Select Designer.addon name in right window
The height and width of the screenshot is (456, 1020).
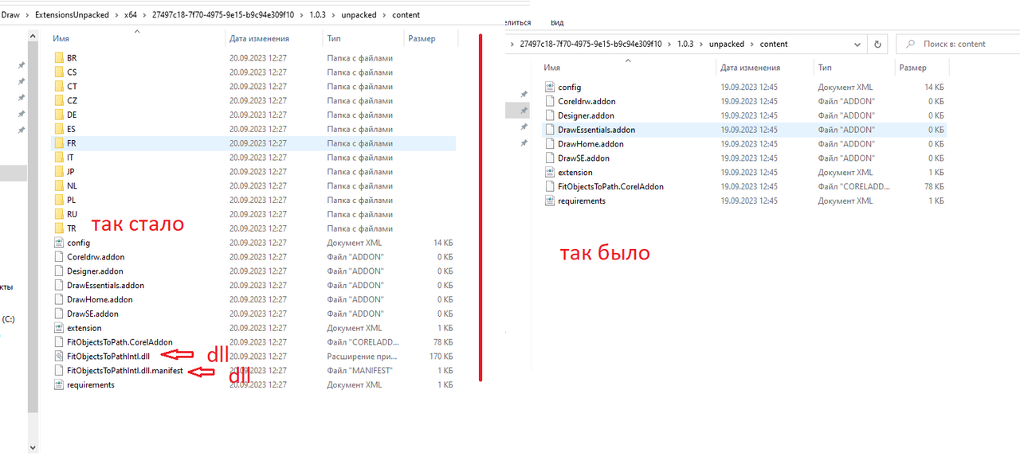(x=586, y=116)
